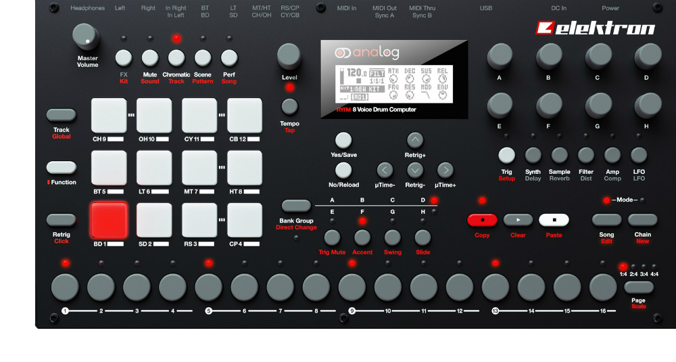
Task: Click the Function button
Action: (x=62, y=167)
